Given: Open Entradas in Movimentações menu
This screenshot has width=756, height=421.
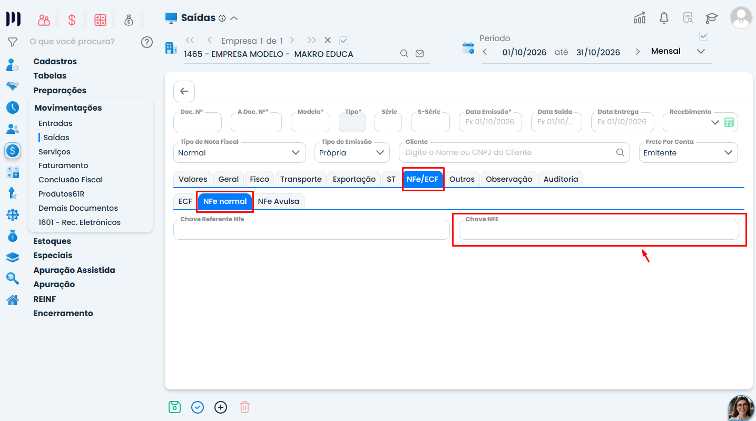Looking at the screenshot, I should click(x=55, y=123).
